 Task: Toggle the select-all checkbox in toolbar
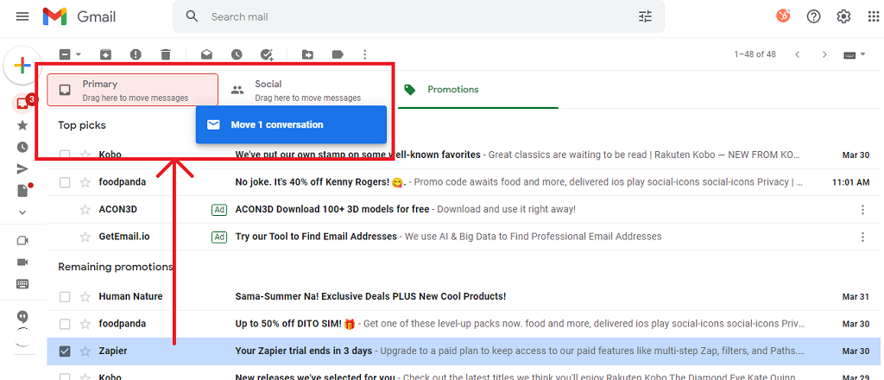click(65, 54)
